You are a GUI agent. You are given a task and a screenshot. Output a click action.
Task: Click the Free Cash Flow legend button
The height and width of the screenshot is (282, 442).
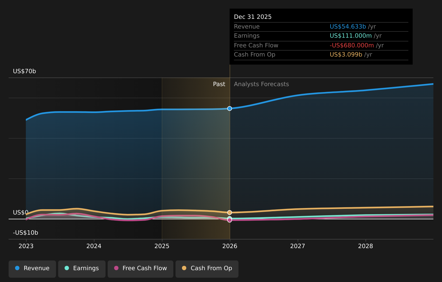point(140,268)
